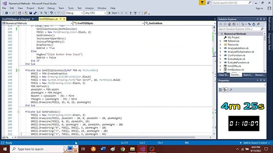The height and width of the screenshot is (153, 273).
Task: Click the Save icon in toolbar
Action: click(x=31, y=13)
